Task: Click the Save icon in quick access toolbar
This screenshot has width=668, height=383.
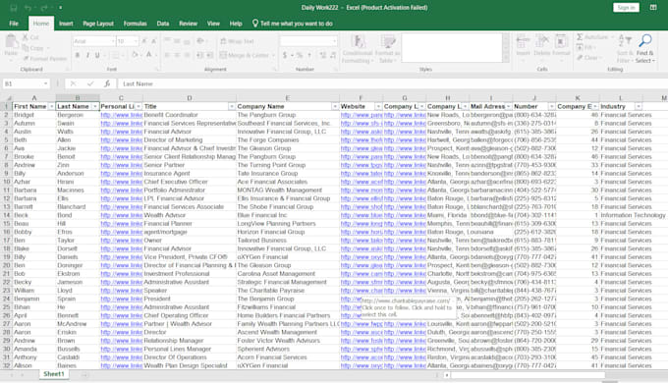Action: pyautogui.click(x=13, y=8)
